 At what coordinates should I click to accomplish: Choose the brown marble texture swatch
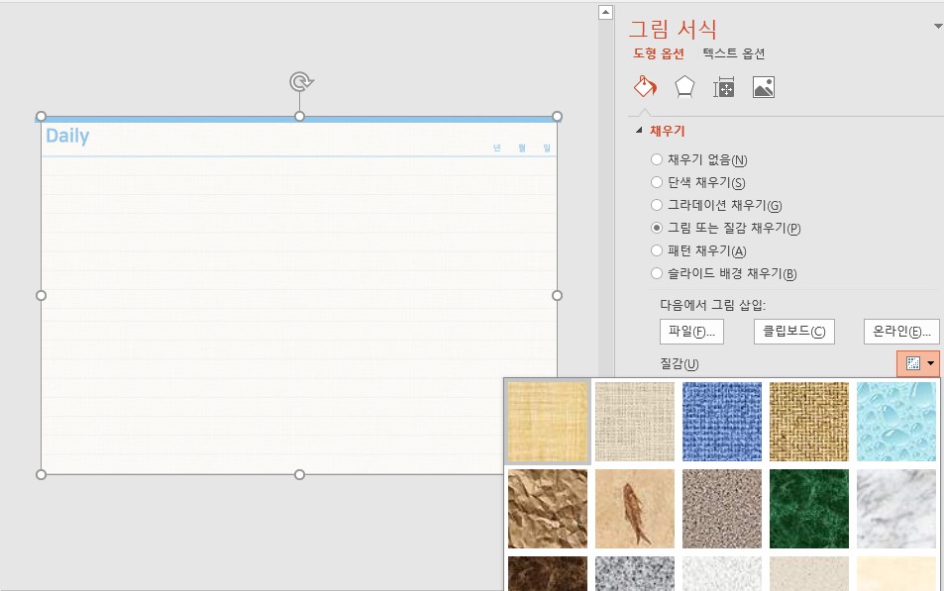pyautogui.click(x=547, y=573)
